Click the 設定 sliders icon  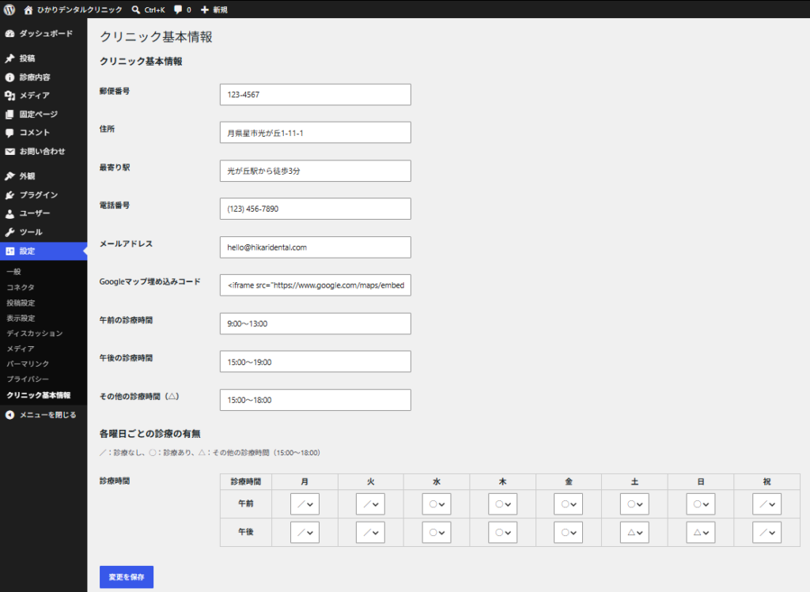coord(9,251)
